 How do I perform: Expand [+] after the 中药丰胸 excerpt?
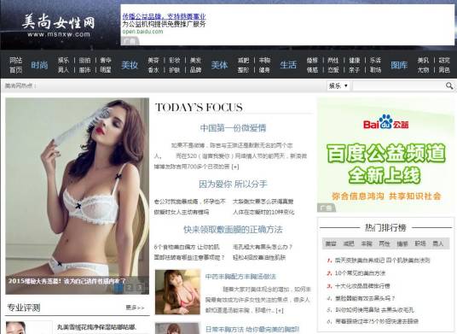(x=279, y=311)
